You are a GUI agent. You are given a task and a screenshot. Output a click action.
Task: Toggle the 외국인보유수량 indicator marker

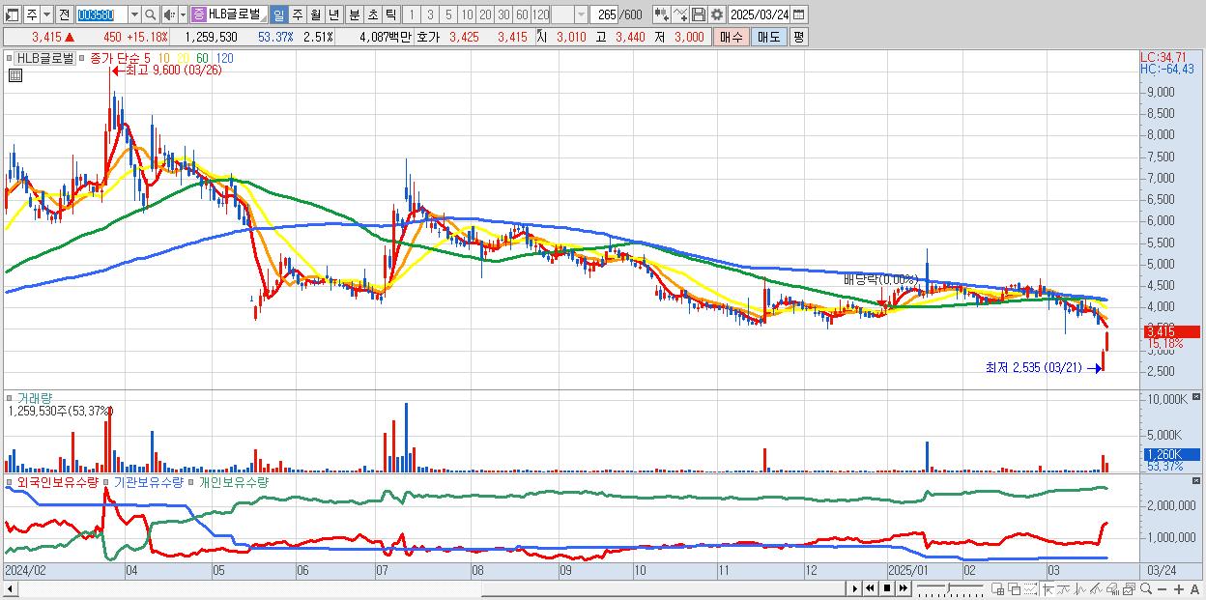[x=10, y=481]
